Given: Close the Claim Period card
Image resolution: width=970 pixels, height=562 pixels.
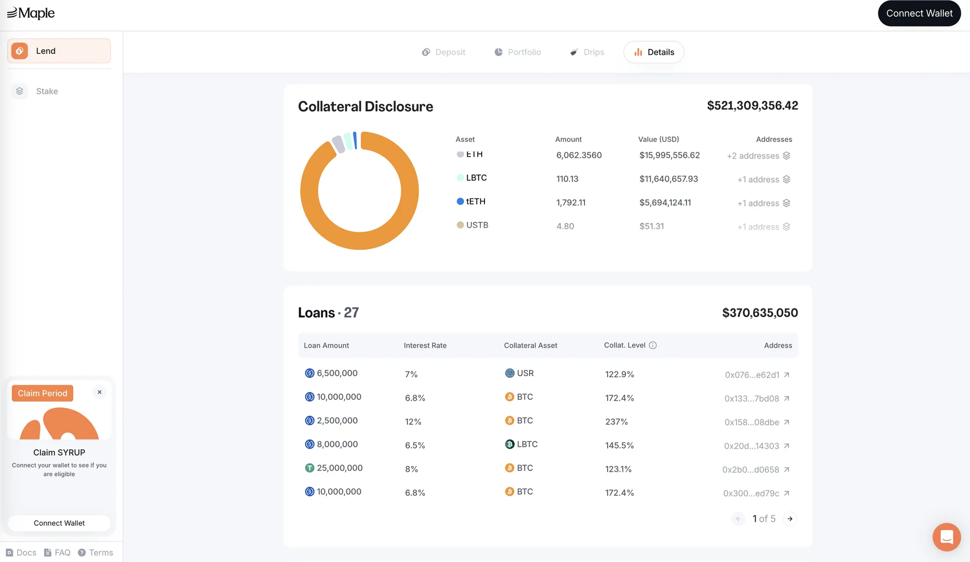Looking at the screenshot, I should [99, 392].
